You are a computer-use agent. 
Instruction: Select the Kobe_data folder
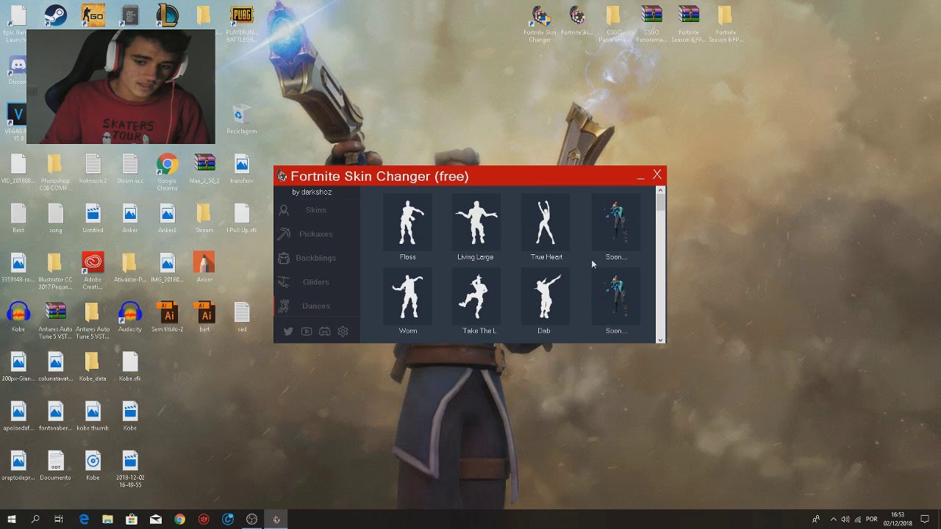[93, 366]
